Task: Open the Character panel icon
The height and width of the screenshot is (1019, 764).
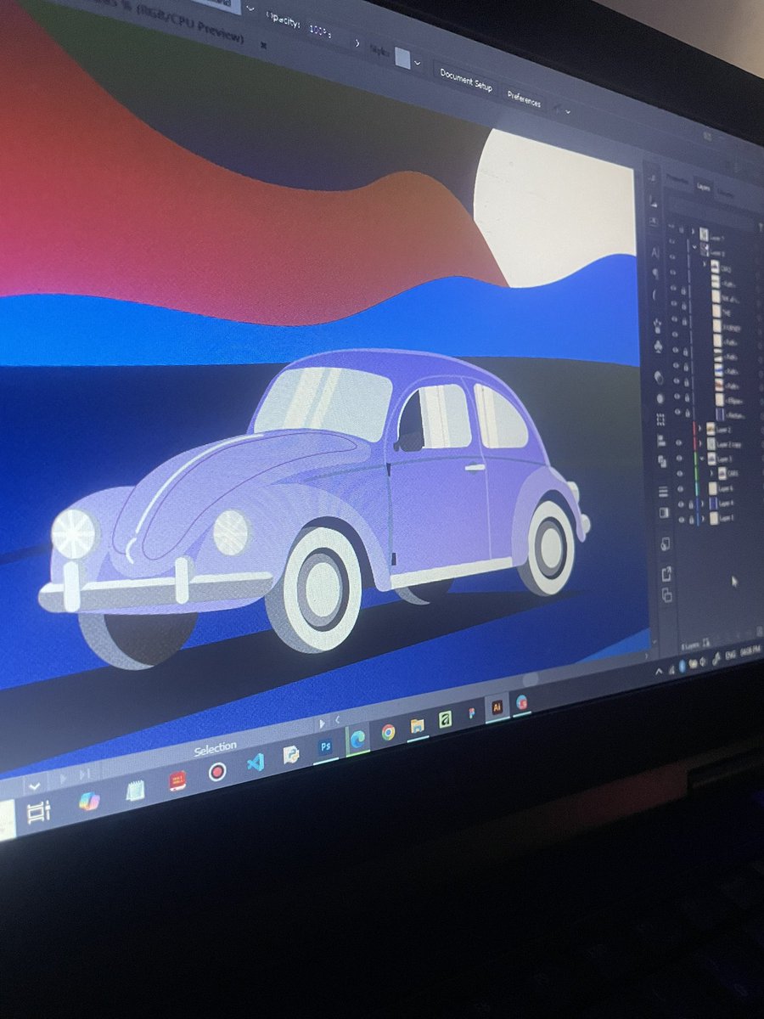Action: click(x=655, y=252)
